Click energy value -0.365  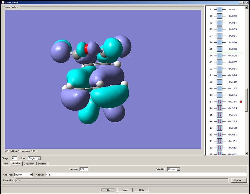pos(232,108)
